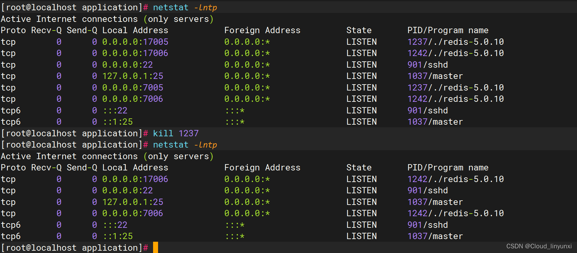Click "tcp" proto in the 0.0.0.0:7005 row

point(8,88)
